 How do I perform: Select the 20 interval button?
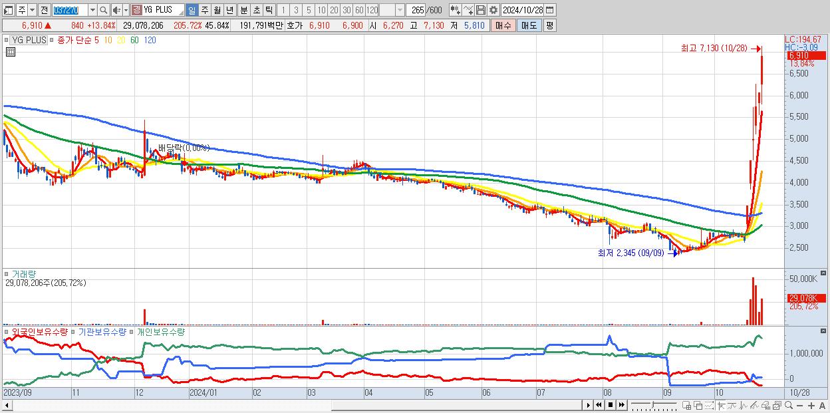point(334,10)
